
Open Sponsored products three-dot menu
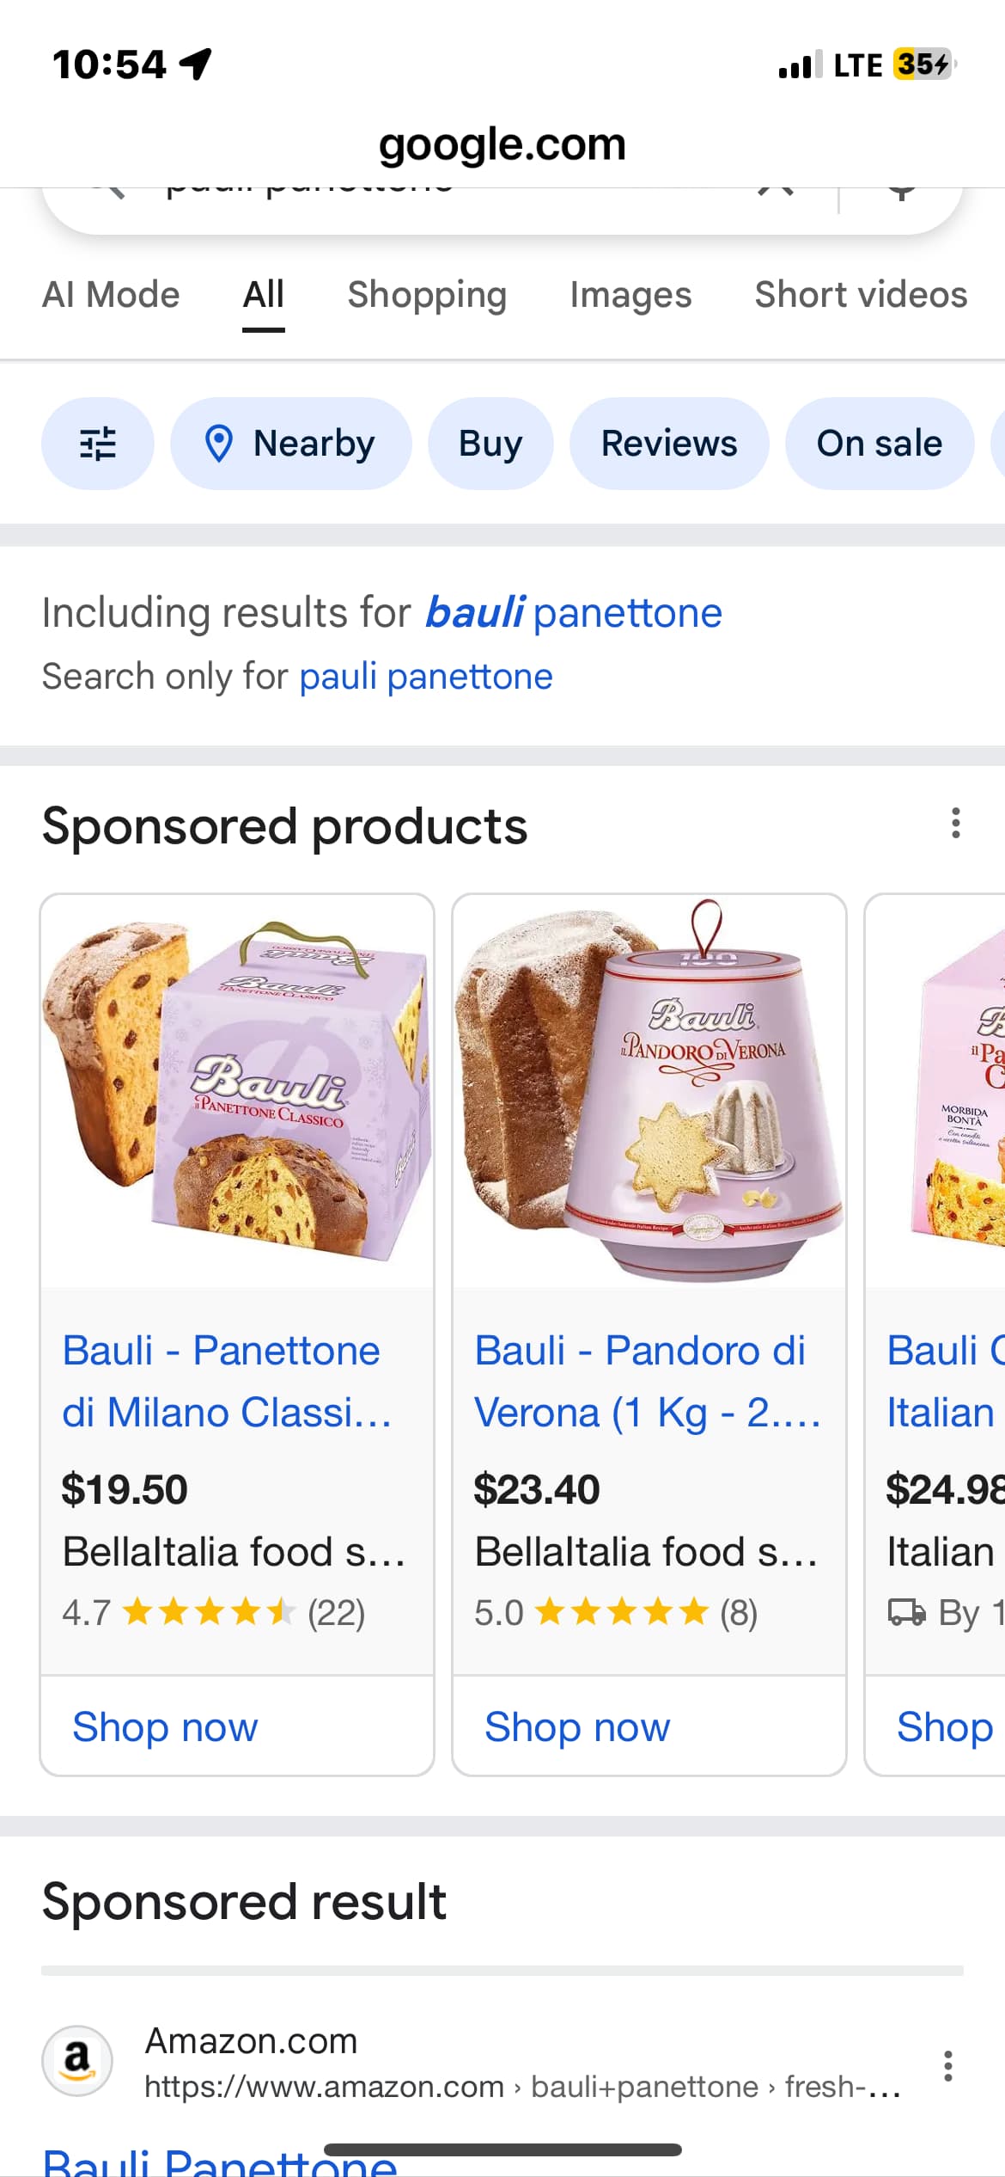[x=955, y=824]
